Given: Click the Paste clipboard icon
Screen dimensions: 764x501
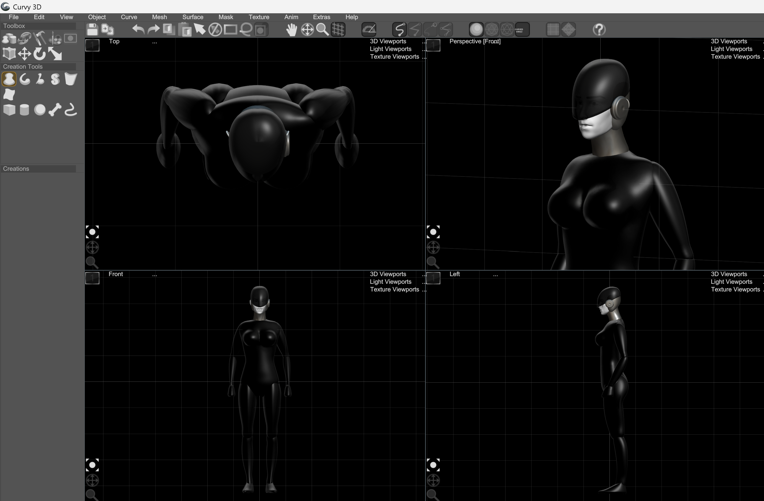Looking at the screenshot, I should (185, 30).
